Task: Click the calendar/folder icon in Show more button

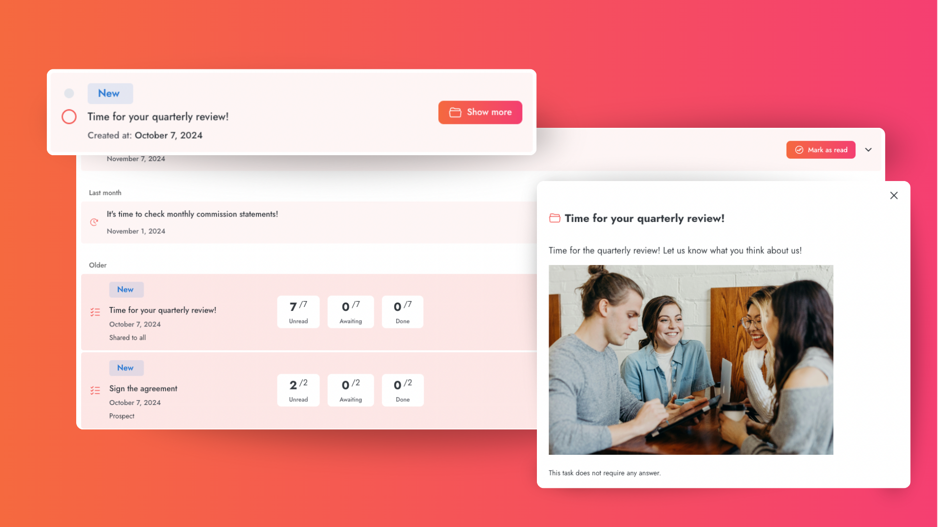Action: pyautogui.click(x=455, y=112)
